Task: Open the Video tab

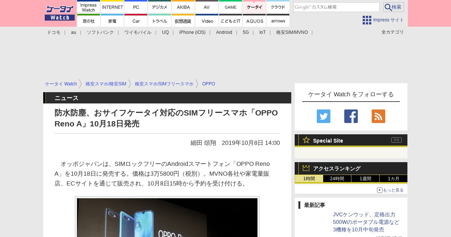Action: [207, 21]
